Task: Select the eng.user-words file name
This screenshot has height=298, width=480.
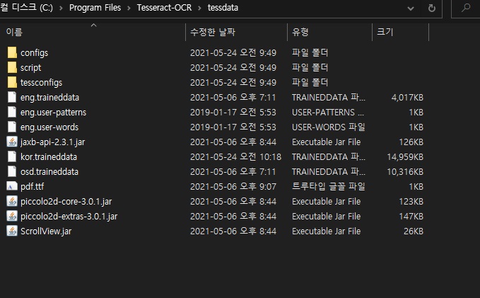Action: (49, 127)
